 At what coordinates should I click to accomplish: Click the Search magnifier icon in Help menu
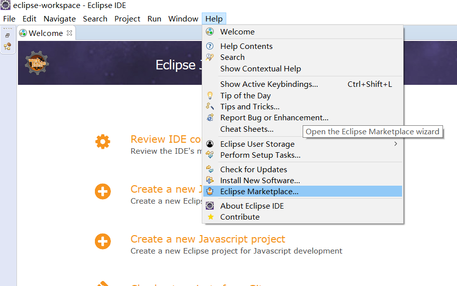[x=210, y=57]
